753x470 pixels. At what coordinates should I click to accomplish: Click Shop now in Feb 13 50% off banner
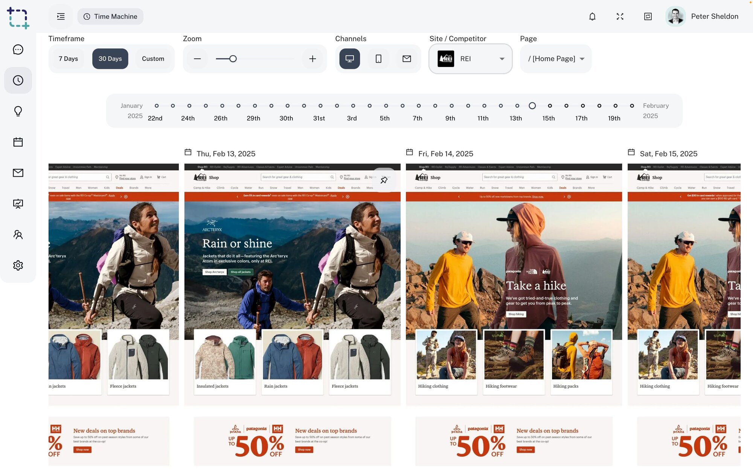(304, 450)
